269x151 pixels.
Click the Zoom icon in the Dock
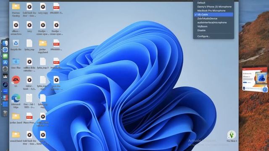tap(5, 91)
